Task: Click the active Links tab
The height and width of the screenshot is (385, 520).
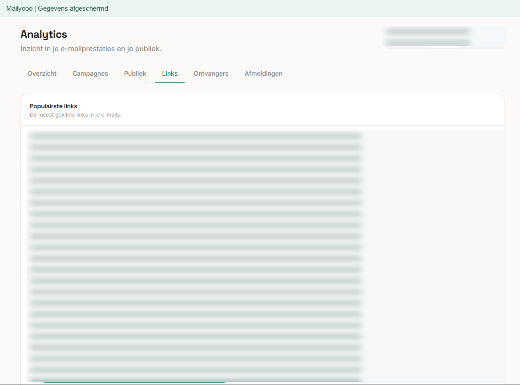Action: [170, 73]
